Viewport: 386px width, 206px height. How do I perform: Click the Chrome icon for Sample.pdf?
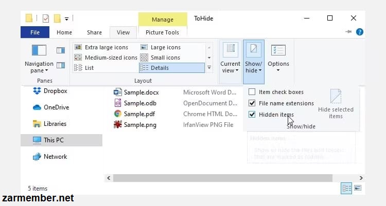point(118,114)
